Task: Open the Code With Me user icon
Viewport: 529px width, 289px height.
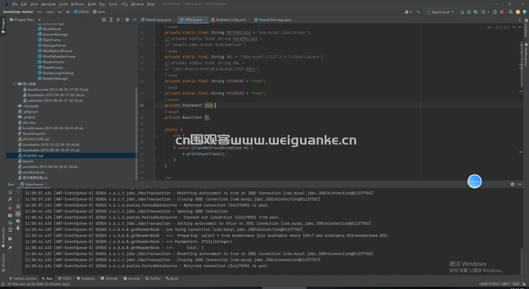Action: click(406, 12)
